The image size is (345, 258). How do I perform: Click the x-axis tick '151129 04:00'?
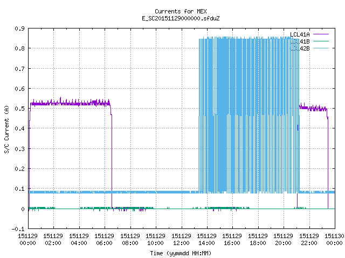(79, 240)
